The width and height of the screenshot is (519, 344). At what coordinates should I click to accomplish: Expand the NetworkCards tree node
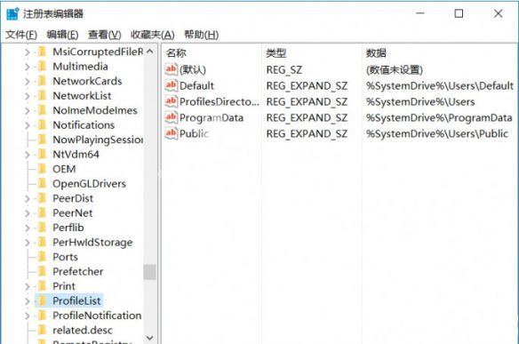click(x=28, y=81)
